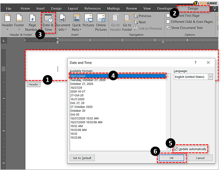
Task: Uncheck Show Document Text option
Action: pos(168,28)
